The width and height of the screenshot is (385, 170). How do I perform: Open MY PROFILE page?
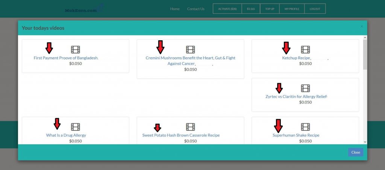click(x=292, y=9)
